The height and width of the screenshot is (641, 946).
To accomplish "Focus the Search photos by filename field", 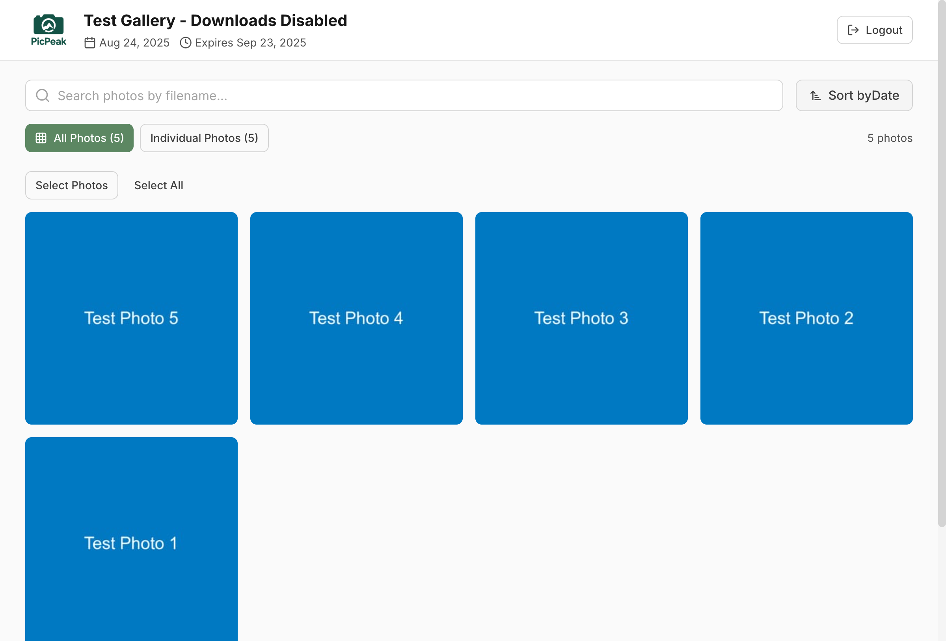I will coord(404,96).
